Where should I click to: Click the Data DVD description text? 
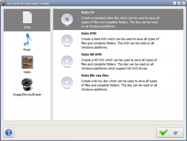[120, 43]
